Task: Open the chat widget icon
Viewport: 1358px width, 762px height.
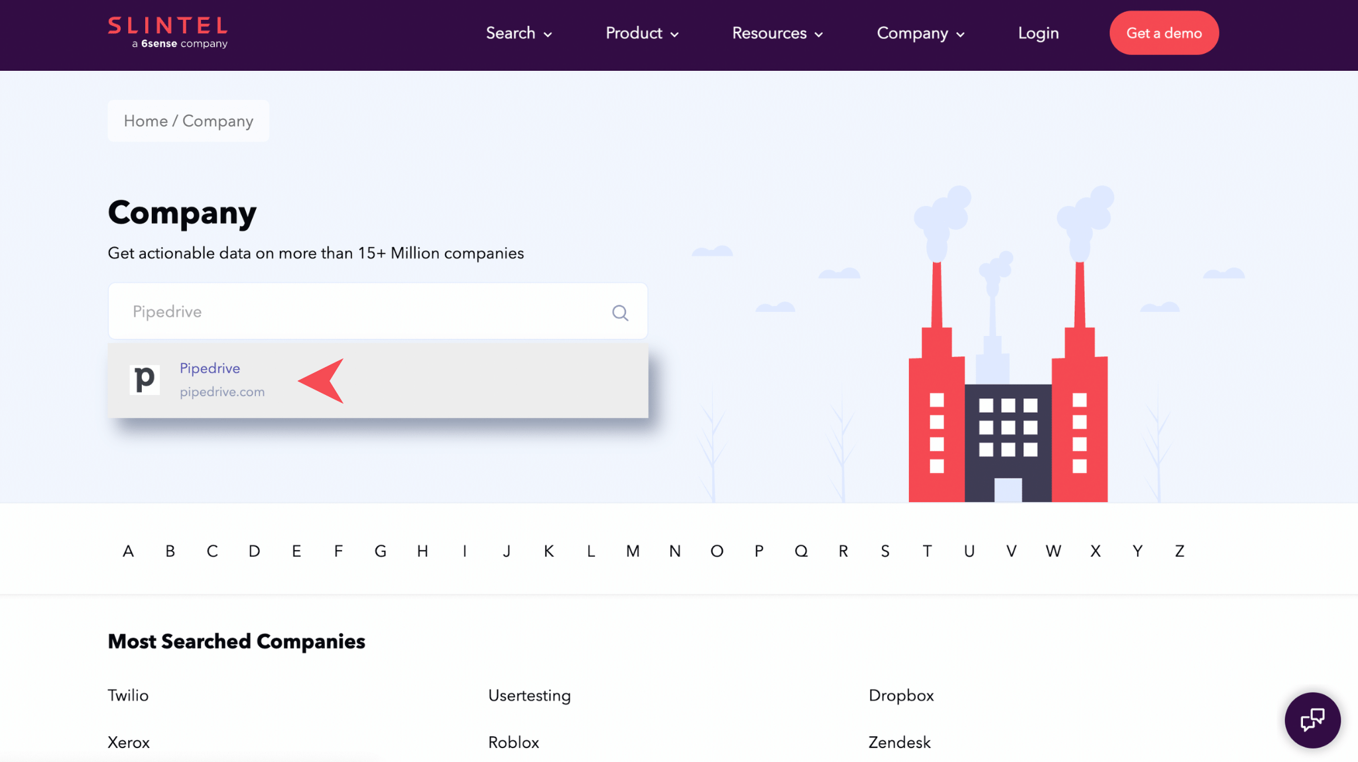Action: pos(1312,720)
